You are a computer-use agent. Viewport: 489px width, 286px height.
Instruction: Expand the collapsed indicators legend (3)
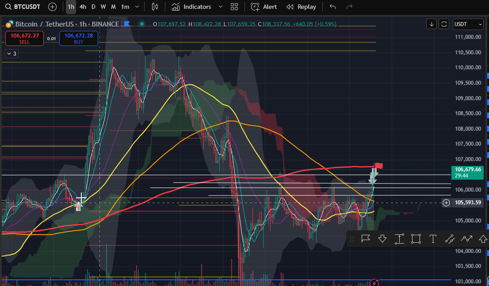pos(11,53)
